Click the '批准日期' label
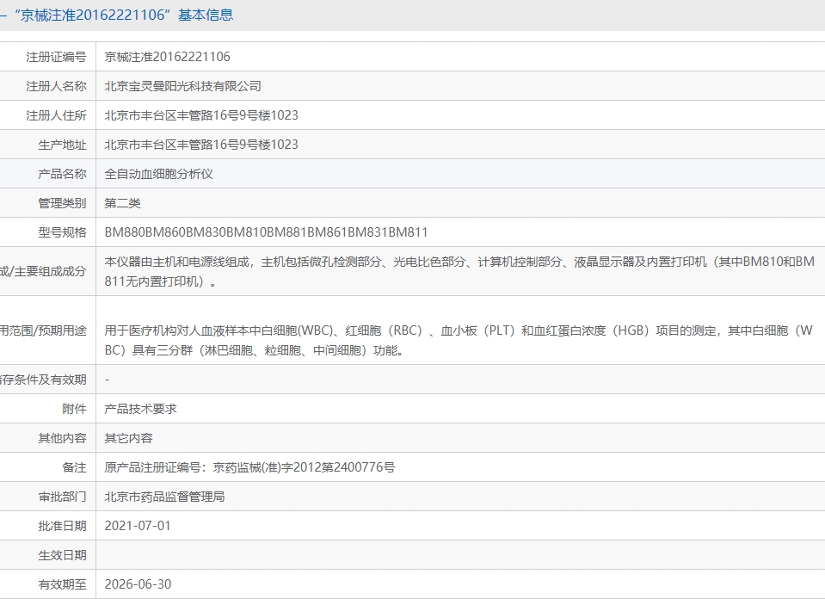The image size is (825, 599). [62, 526]
